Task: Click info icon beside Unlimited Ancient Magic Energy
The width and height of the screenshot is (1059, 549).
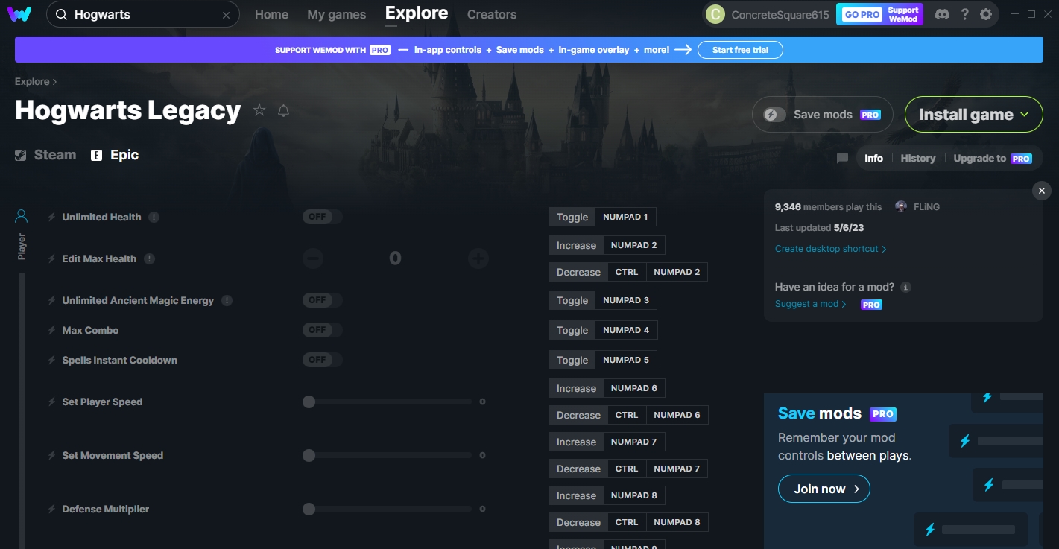Action: coord(227,300)
